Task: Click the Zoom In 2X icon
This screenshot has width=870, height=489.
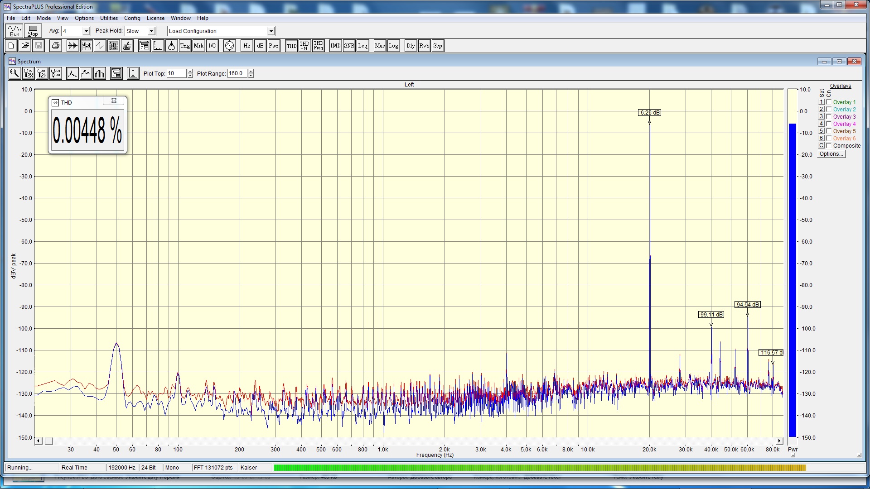Action: coord(28,73)
